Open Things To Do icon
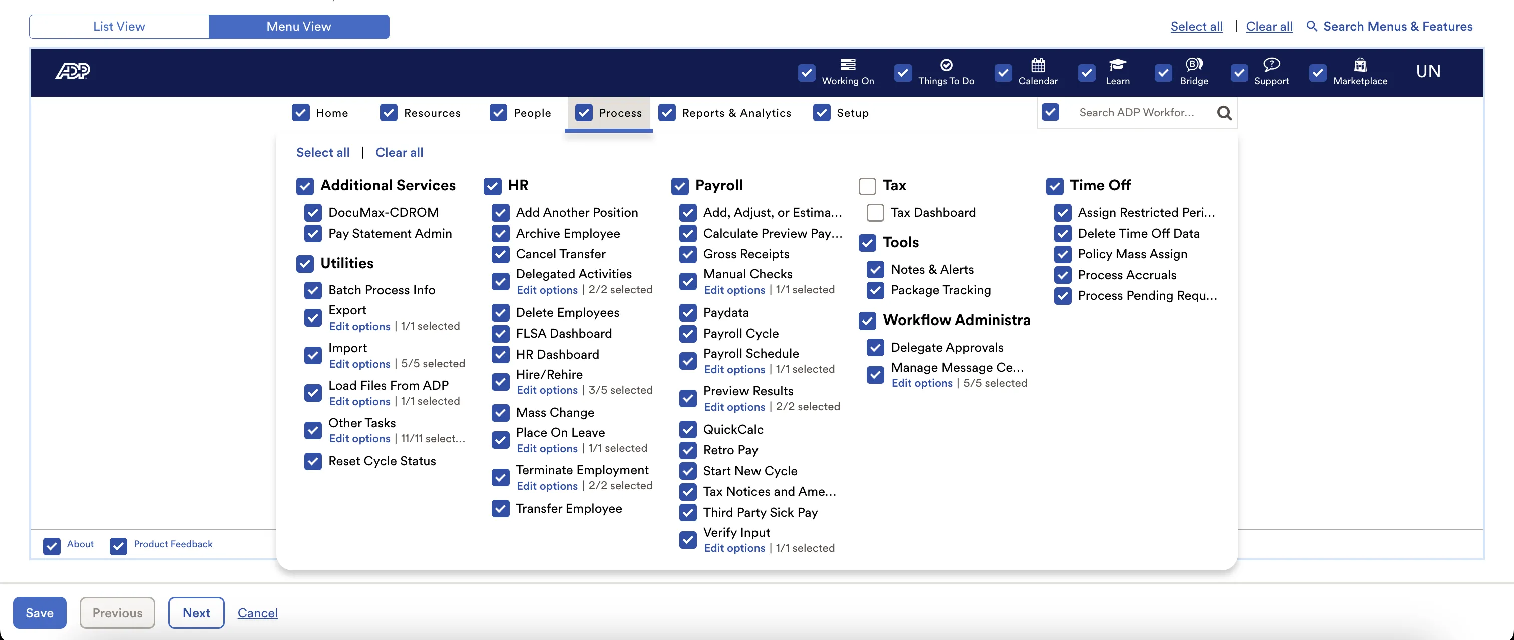 tap(946, 65)
